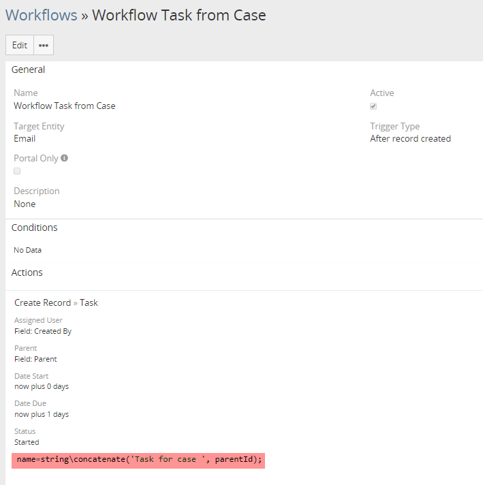Click the Target Entity value Email

pyautogui.click(x=25, y=138)
